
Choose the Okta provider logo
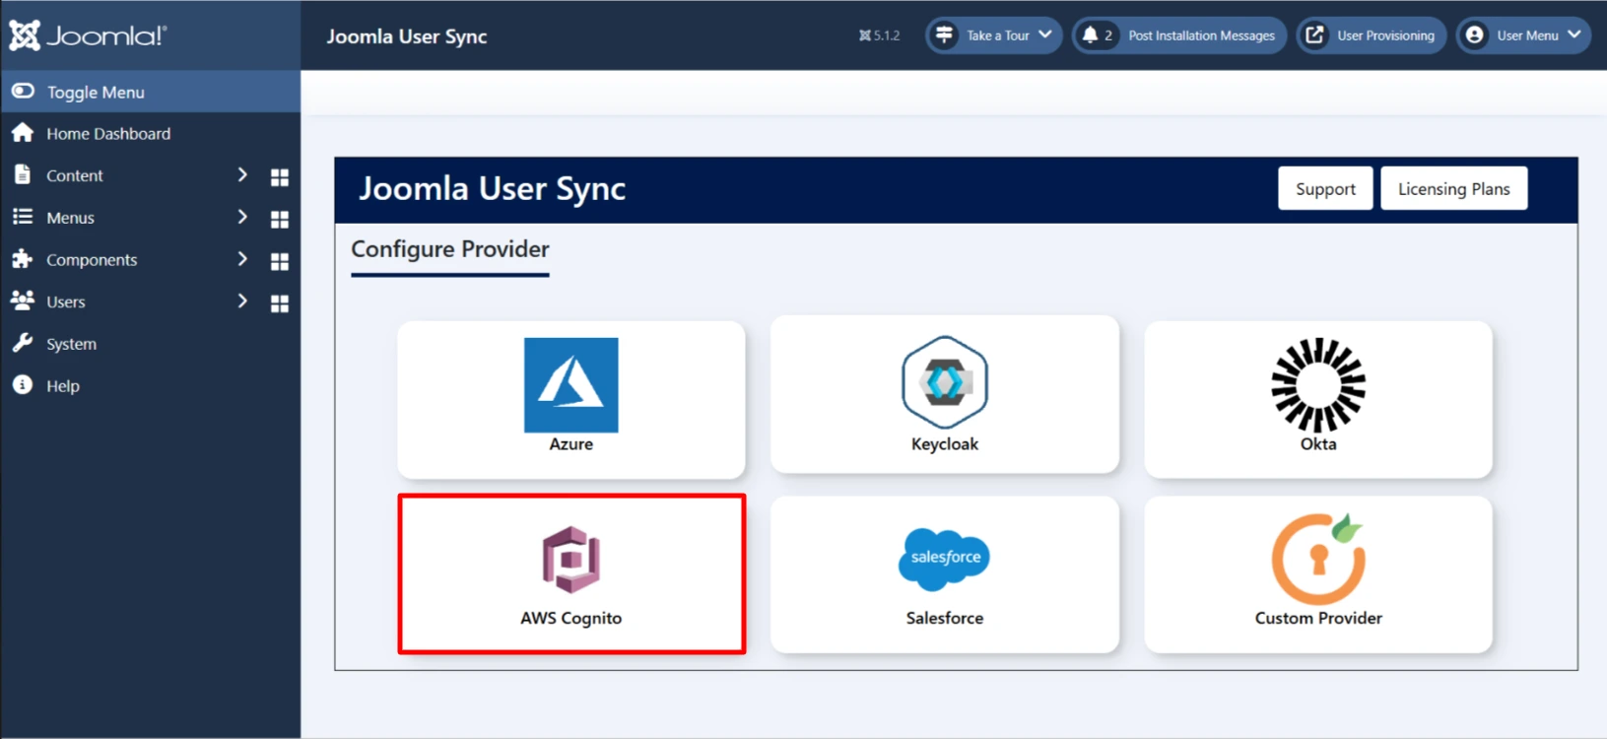pos(1318,385)
